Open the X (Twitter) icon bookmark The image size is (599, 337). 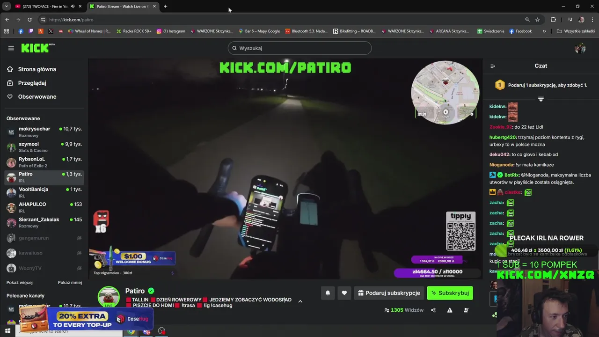click(x=51, y=31)
